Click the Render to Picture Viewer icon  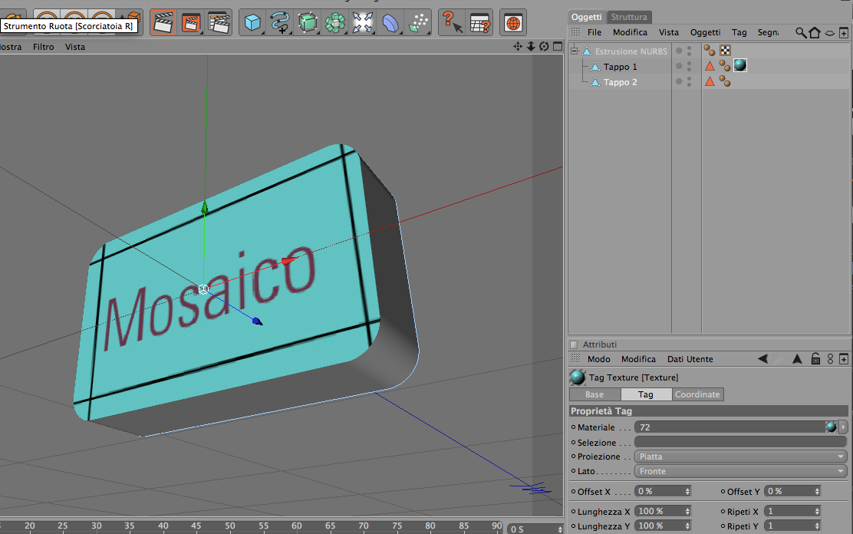coord(191,23)
